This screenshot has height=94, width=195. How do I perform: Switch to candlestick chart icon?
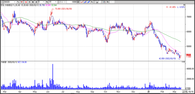(x=85, y=2)
